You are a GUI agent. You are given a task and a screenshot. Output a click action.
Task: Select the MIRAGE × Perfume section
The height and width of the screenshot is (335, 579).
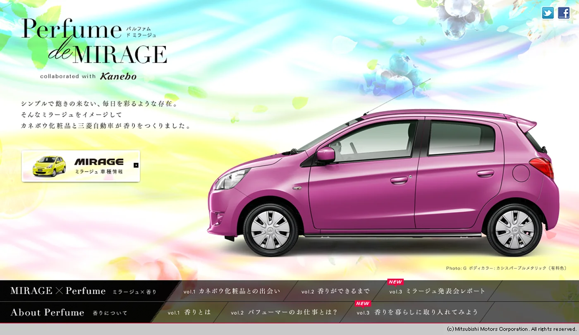click(84, 291)
